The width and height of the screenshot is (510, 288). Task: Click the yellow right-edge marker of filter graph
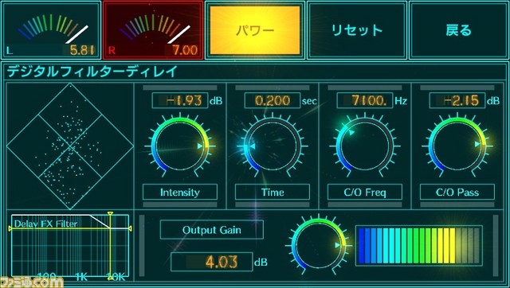point(130,228)
